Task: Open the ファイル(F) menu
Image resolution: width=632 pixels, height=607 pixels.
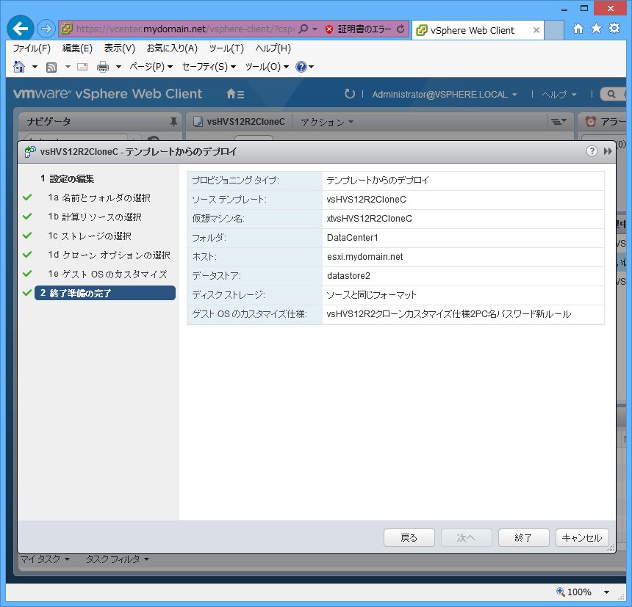Action: click(x=32, y=48)
